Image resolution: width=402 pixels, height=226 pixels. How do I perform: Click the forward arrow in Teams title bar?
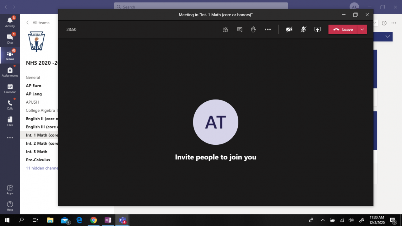point(14,7)
